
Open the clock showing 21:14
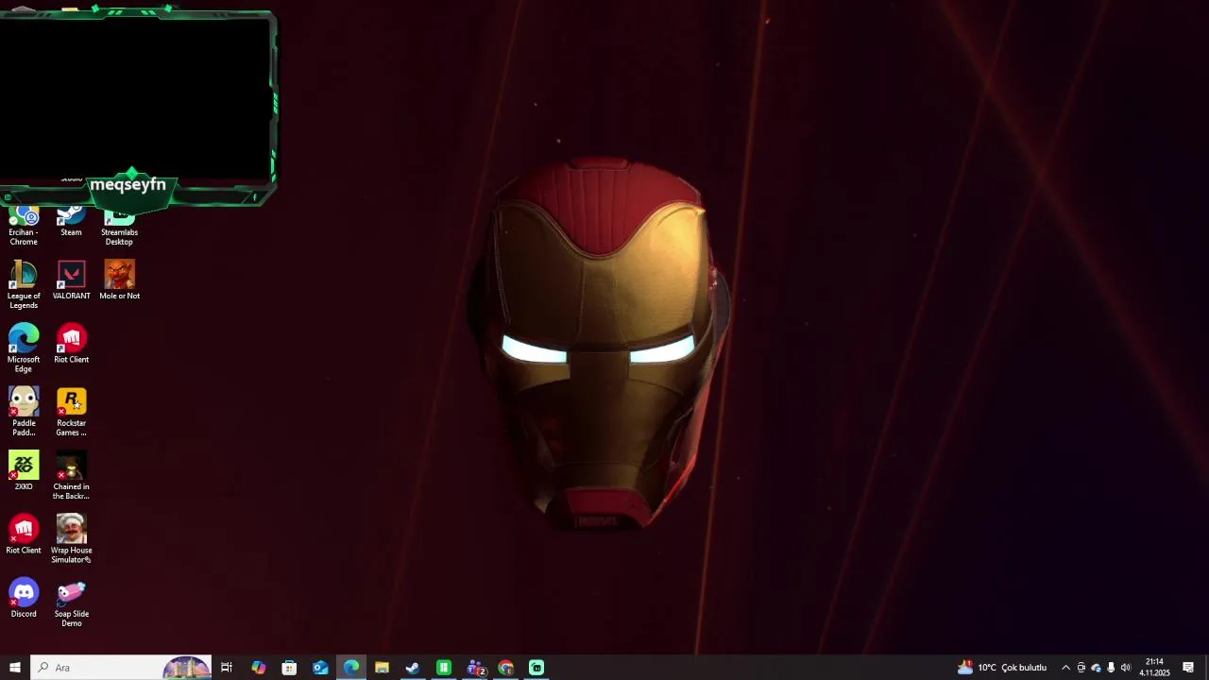pos(1154,668)
